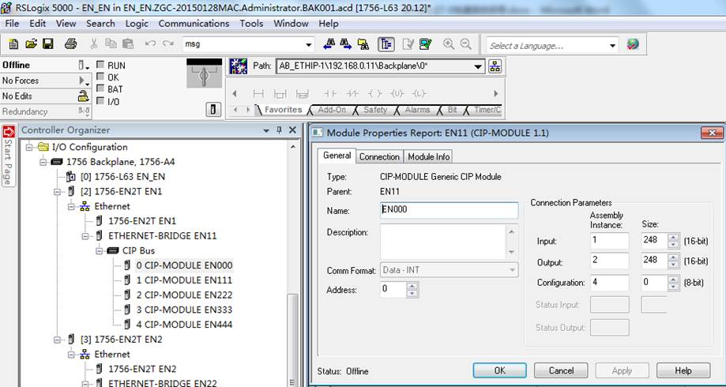Collapse the CIP Bus tree node
The image size is (726, 387).
click(x=99, y=250)
